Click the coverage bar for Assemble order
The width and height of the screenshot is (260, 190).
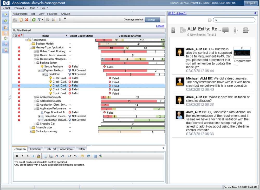pos(131,128)
